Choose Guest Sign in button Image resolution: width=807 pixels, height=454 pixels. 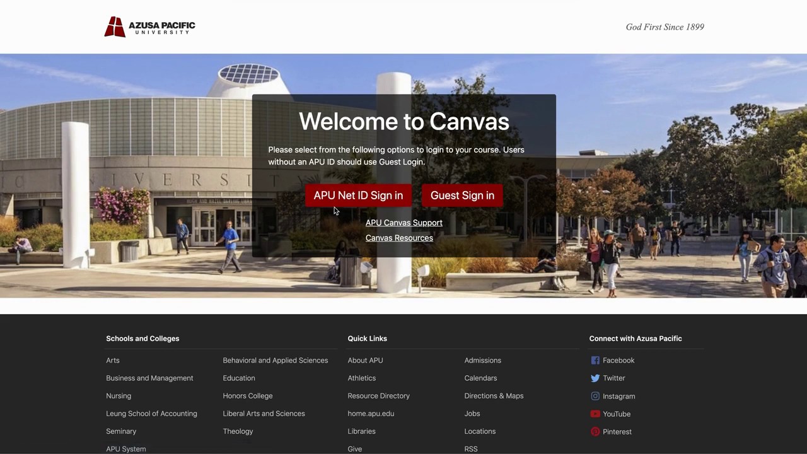tap(462, 195)
